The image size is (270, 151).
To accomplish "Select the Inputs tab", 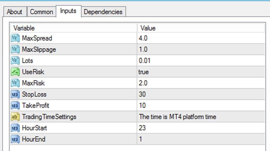I will click(68, 11).
